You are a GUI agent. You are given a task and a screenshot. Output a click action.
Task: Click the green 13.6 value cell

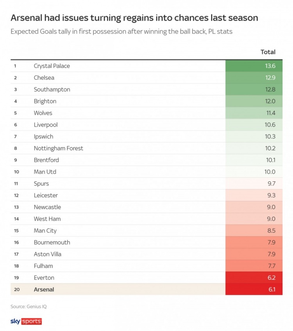(254, 66)
